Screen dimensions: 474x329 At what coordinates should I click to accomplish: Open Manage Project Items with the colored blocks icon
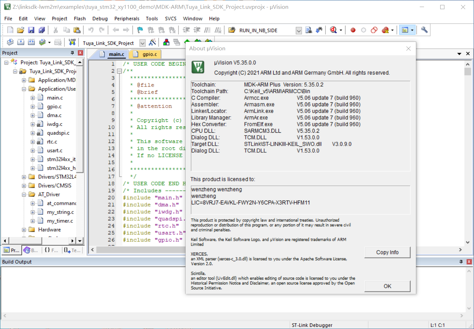pyautogui.click(x=166, y=43)
